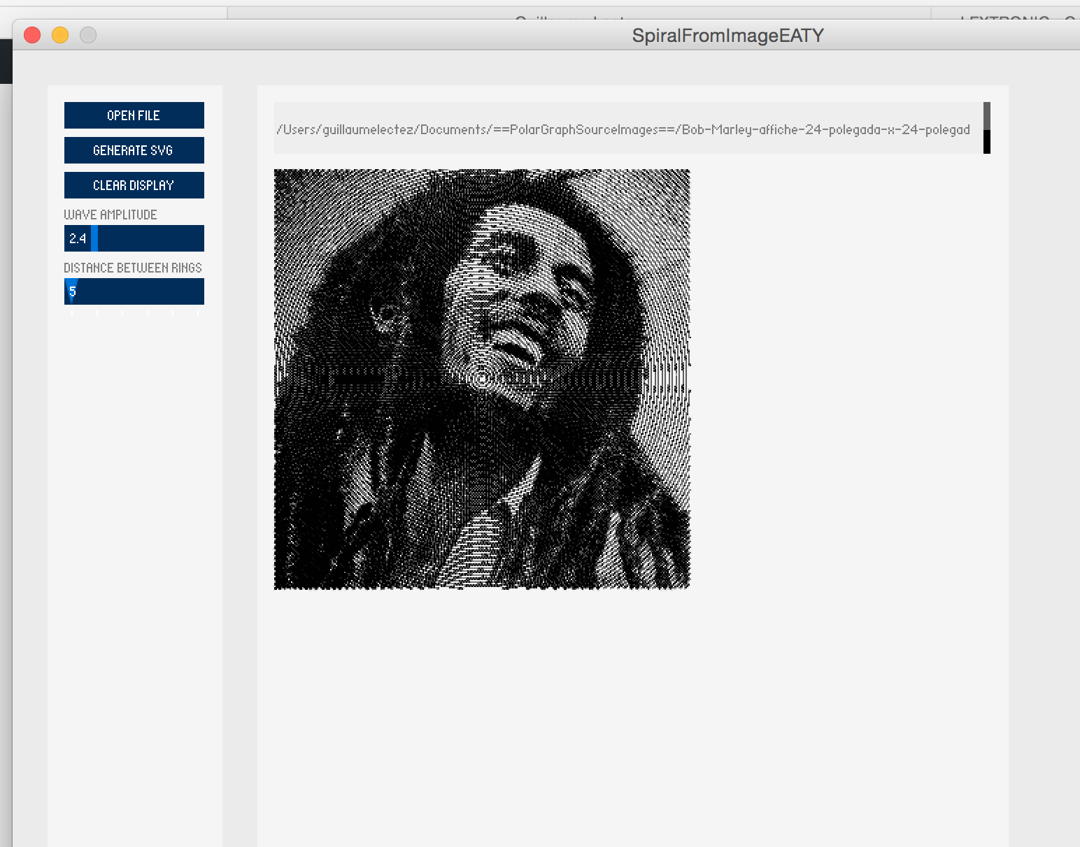Adjust the Wave Amplitude slider
The height and width of the screenshot is (847, 1080).
pos(134,238)
